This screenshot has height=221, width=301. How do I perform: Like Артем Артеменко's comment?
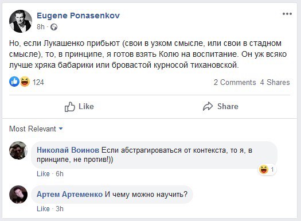click(x=43, y=209)
